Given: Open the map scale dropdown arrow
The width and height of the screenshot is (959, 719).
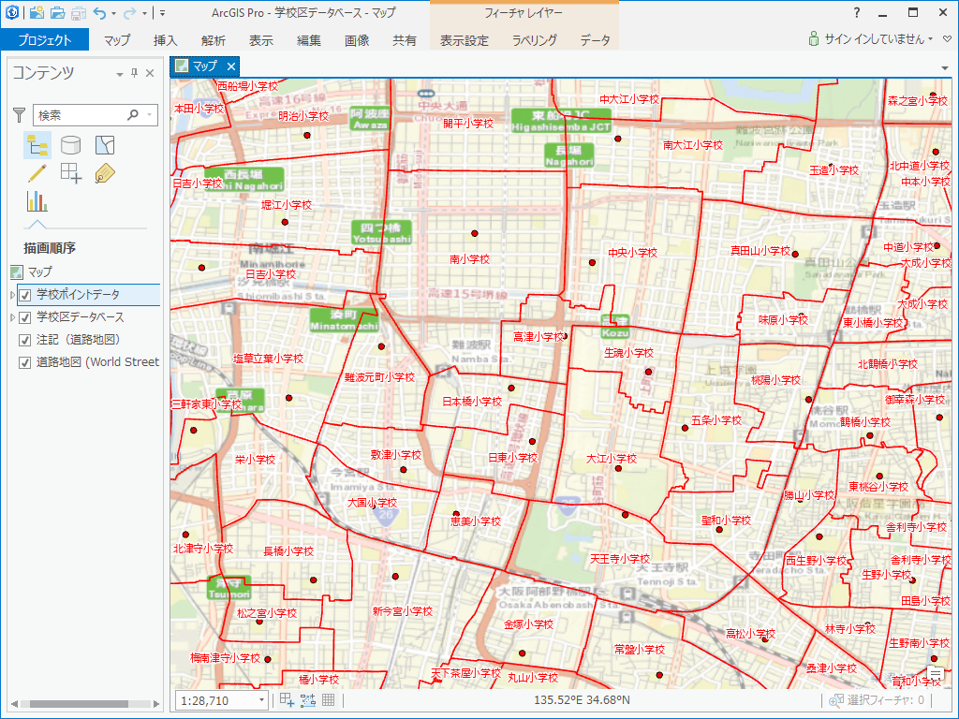Looking at the screenshot, I should [x=262, y=700].
